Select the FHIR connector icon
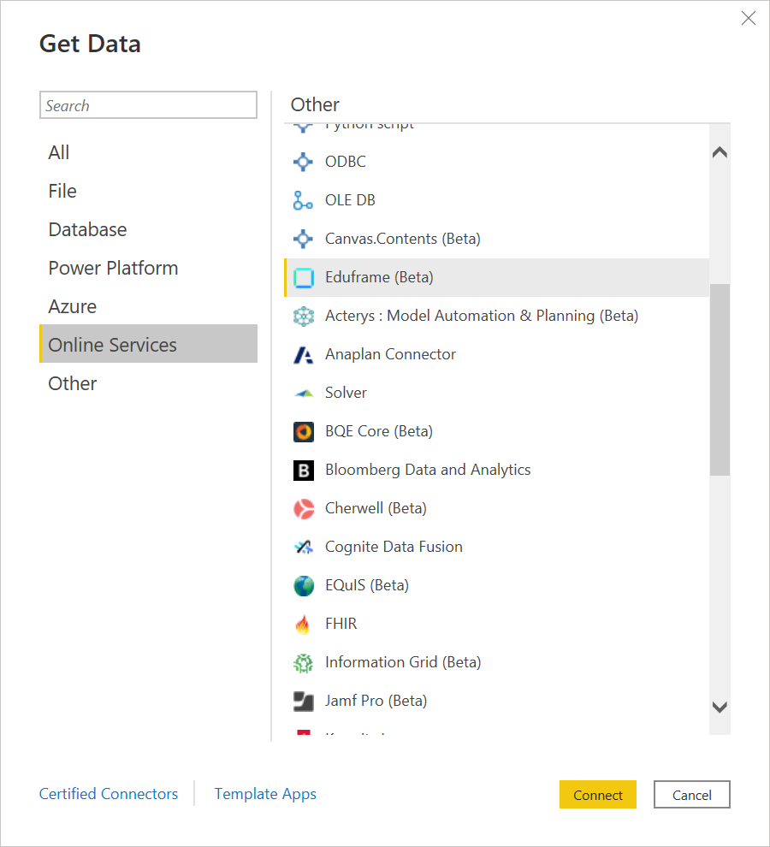770x847 pixels. 304,624
